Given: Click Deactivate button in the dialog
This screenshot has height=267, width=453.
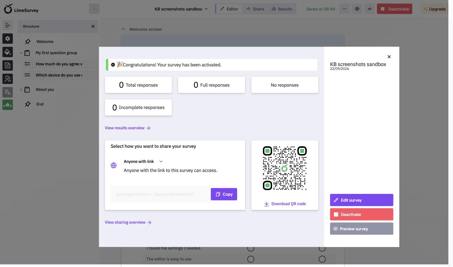Looking at the screenshot, I should coord(361,214).
